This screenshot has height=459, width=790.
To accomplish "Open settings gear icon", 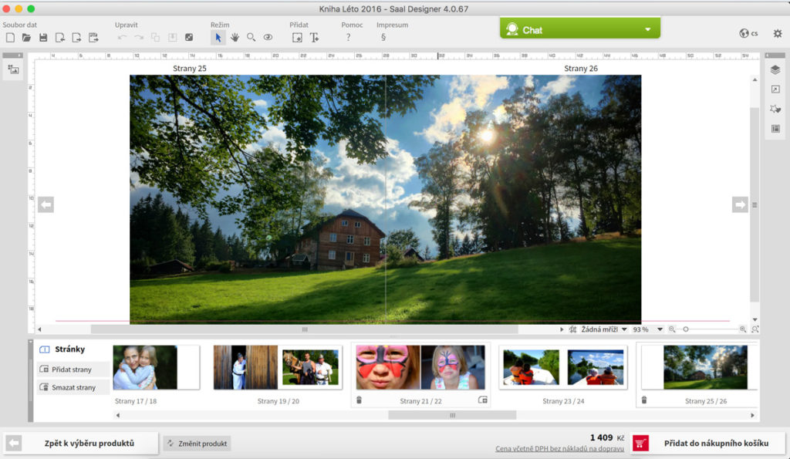I will coord(777,33).
